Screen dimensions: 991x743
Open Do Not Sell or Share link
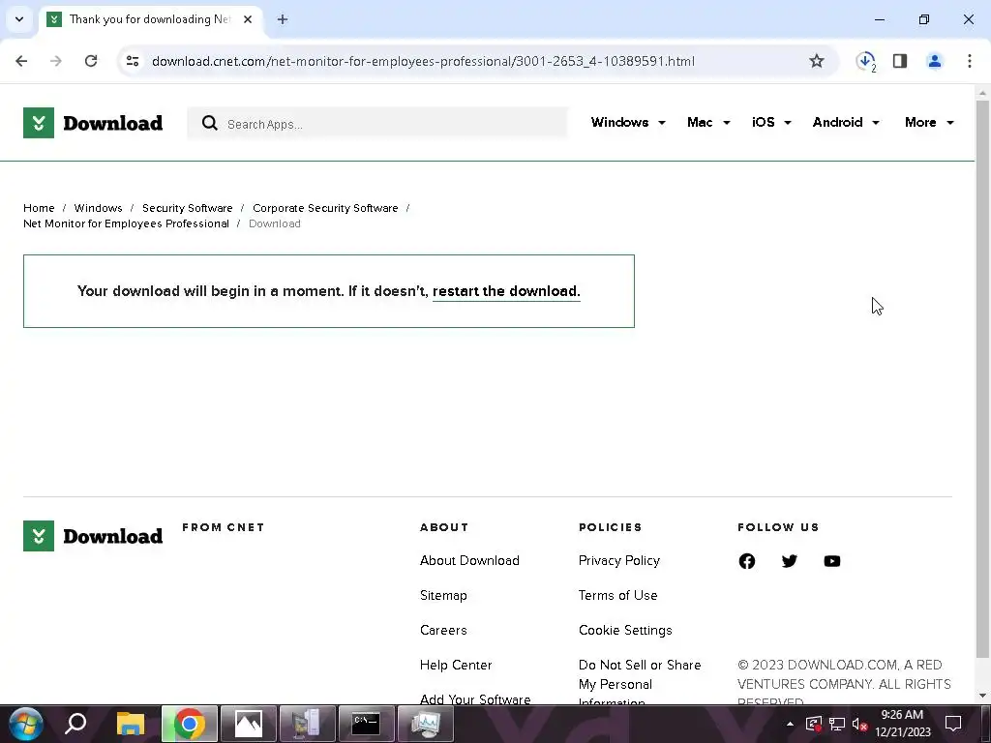(640, 683)
